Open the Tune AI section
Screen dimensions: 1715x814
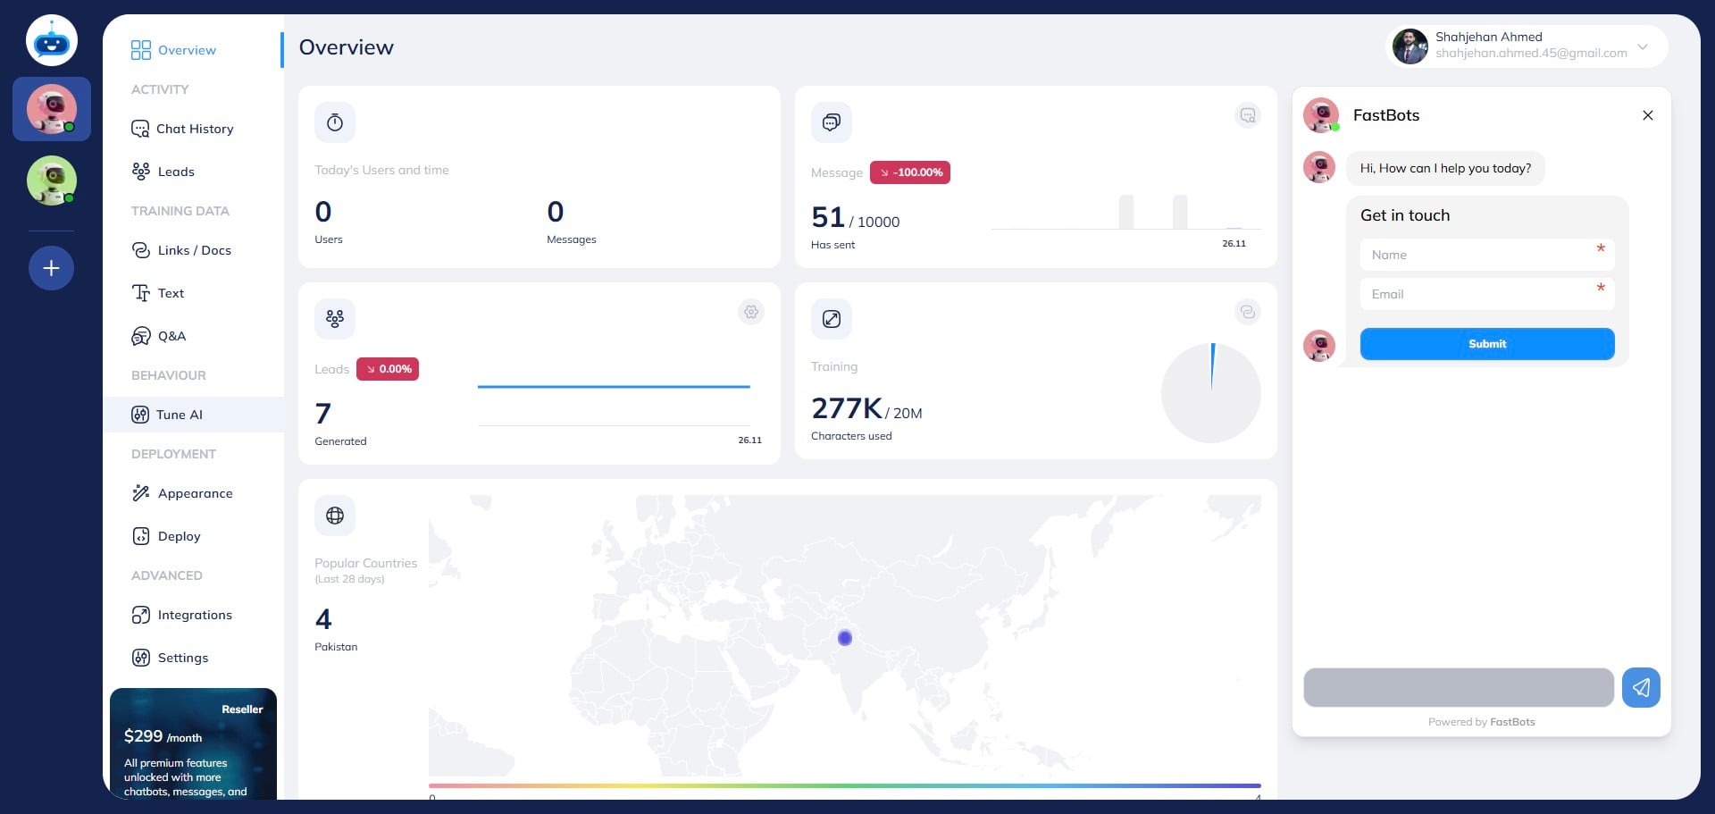[x=179, y=415]
